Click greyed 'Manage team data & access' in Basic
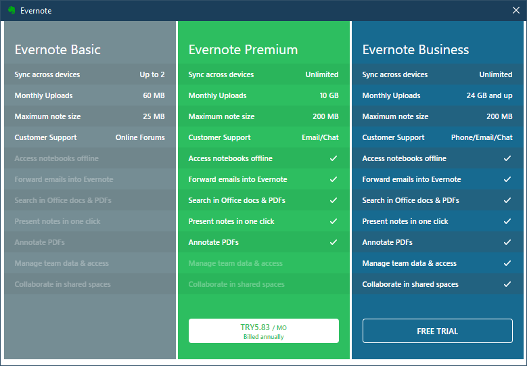Screen dimensions: 527x366 (62, 263)
